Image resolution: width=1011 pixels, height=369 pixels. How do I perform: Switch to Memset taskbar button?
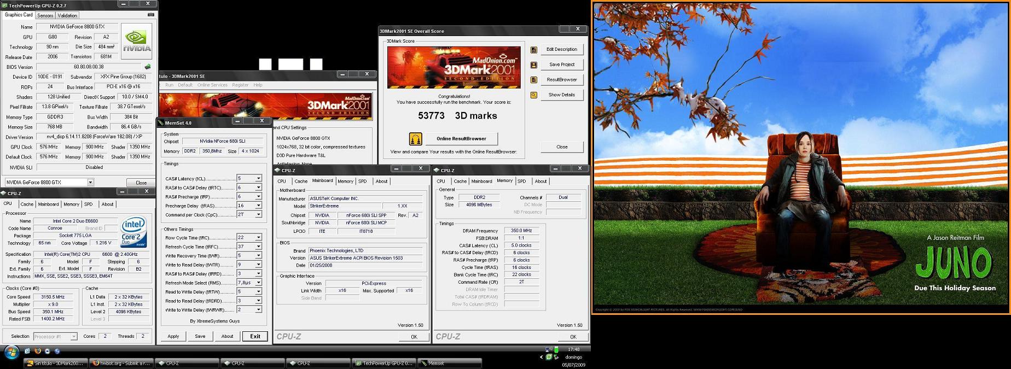(450, 363)
